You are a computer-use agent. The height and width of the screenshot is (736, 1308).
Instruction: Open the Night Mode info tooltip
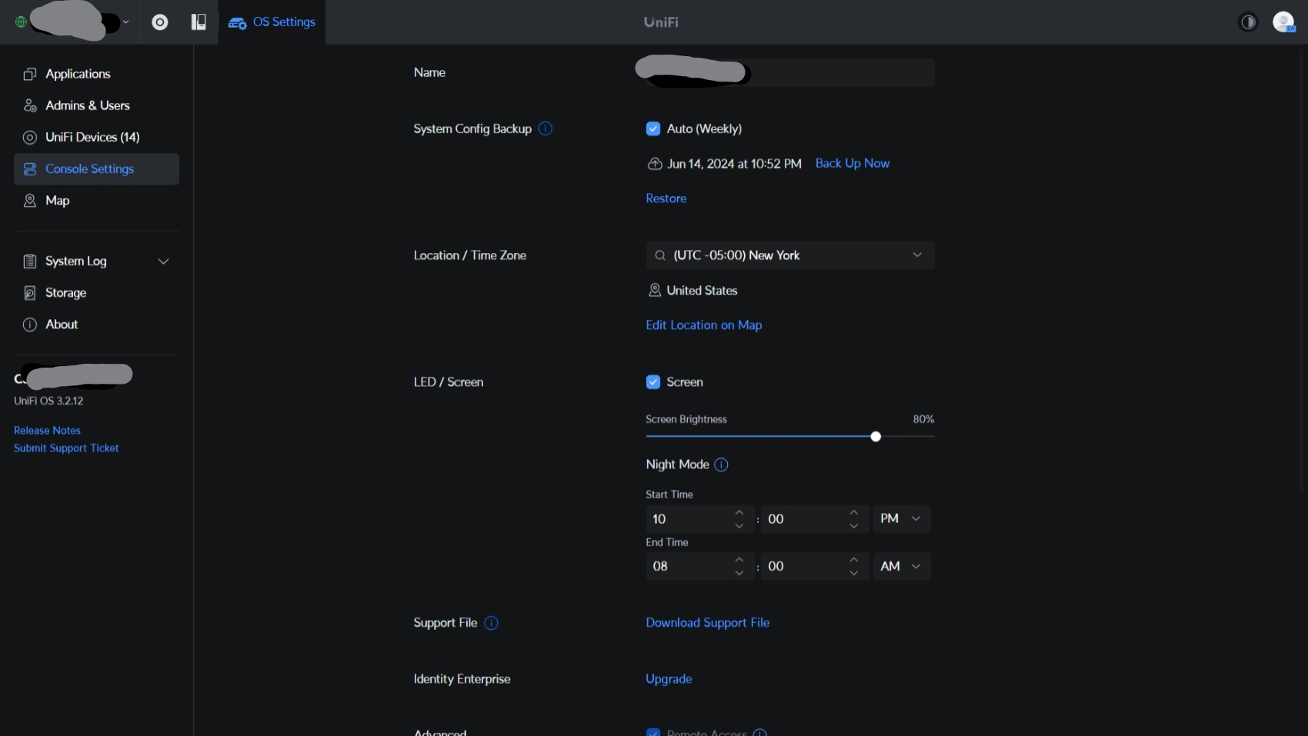pos(721,465)
